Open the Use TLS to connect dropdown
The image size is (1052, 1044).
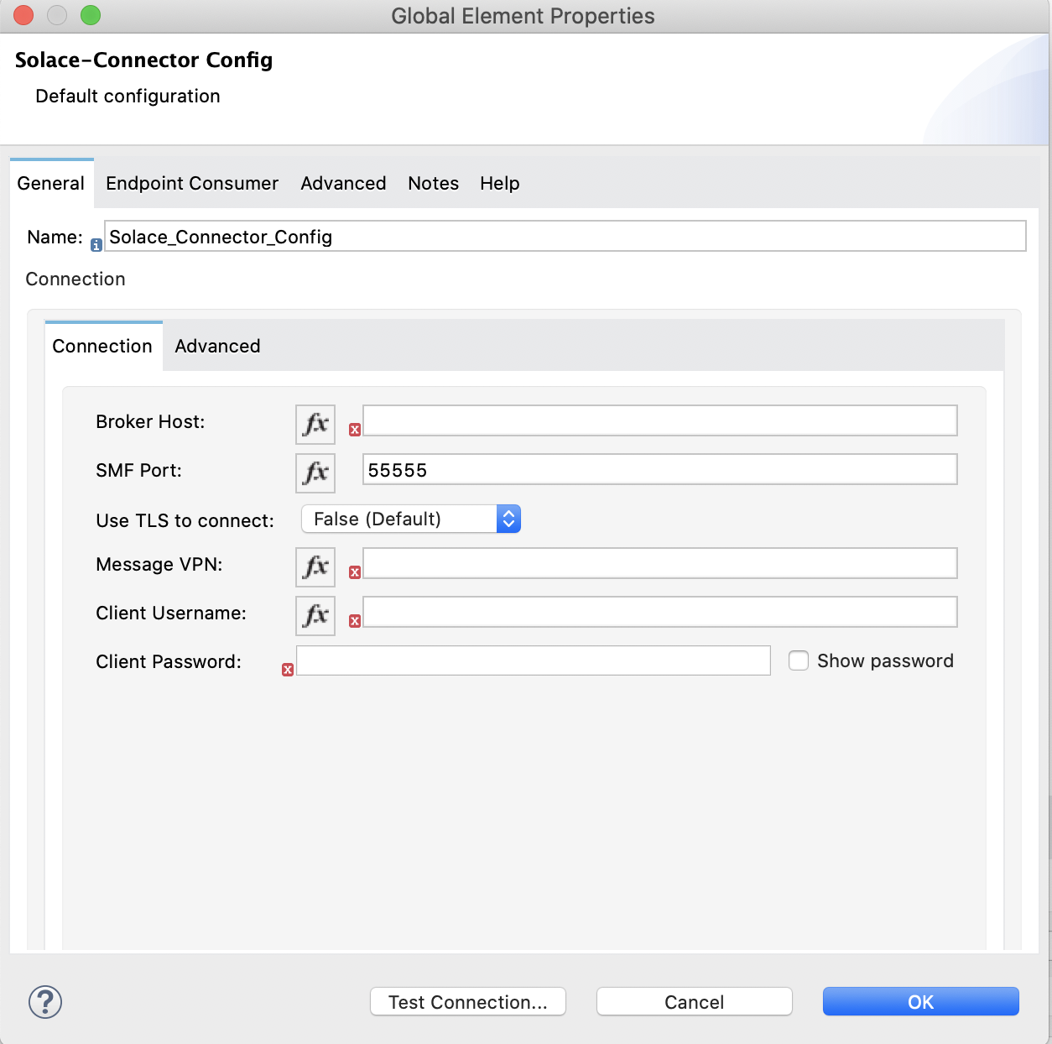(411, 519)
